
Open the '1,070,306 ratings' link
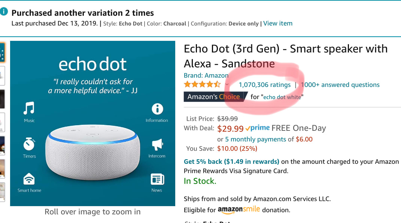264,85
